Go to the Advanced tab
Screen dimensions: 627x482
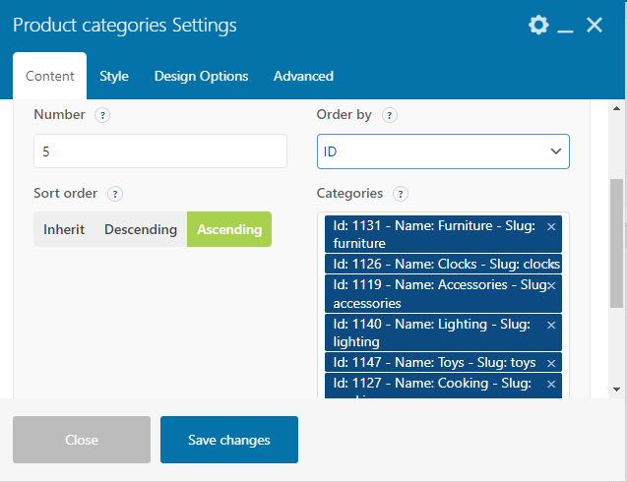pos(303,76)
